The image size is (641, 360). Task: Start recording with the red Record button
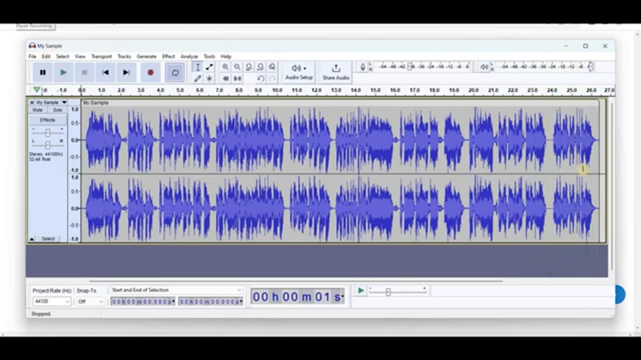pos(150,72)
